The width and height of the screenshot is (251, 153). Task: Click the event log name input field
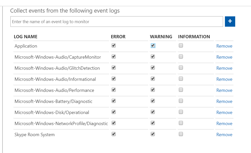(117, 22)
